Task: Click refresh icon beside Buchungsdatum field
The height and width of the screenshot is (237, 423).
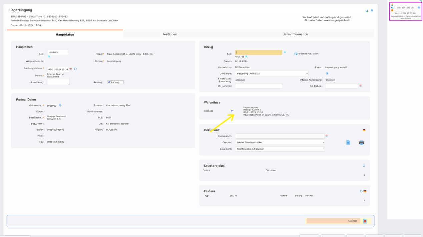Action: coord(75,69)
